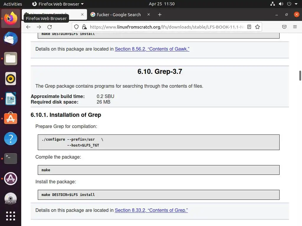Click the Save to Pocket icon
Image resolution: width=302 pixels, height=226 pixels.
[x=284, y=27]
